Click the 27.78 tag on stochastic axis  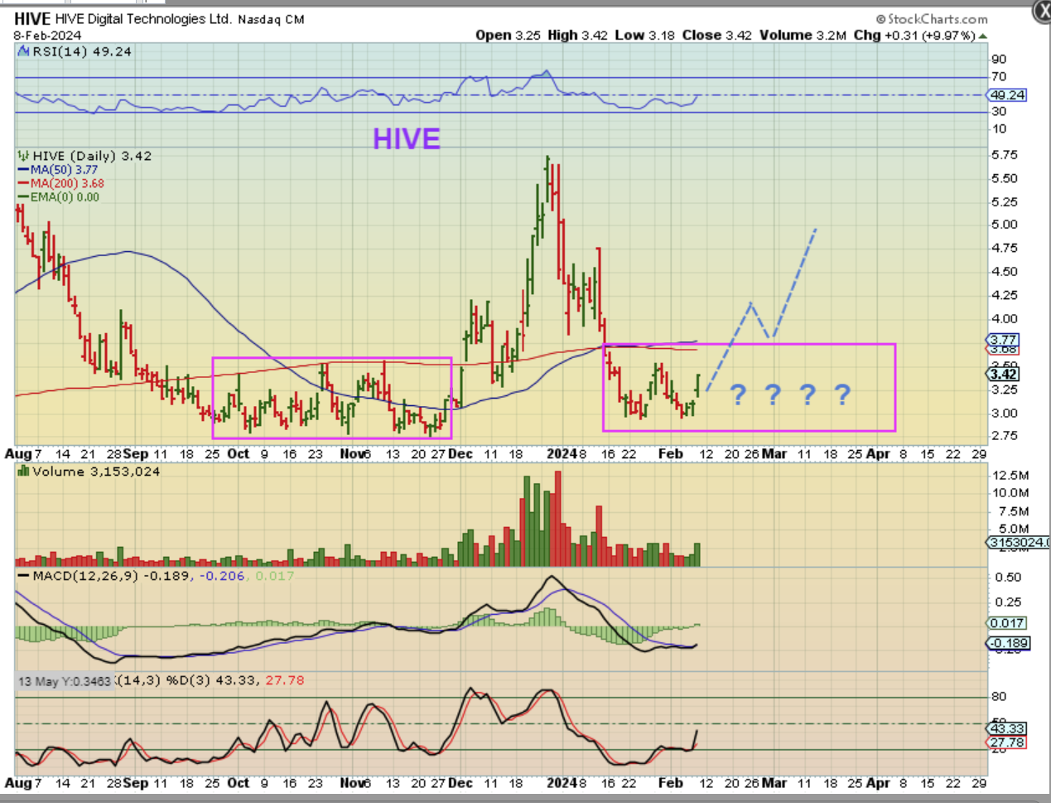(1007, 743)
